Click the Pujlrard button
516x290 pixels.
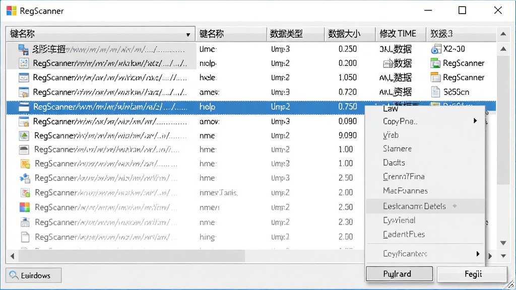pyautogui.click(x=400, y=274)
